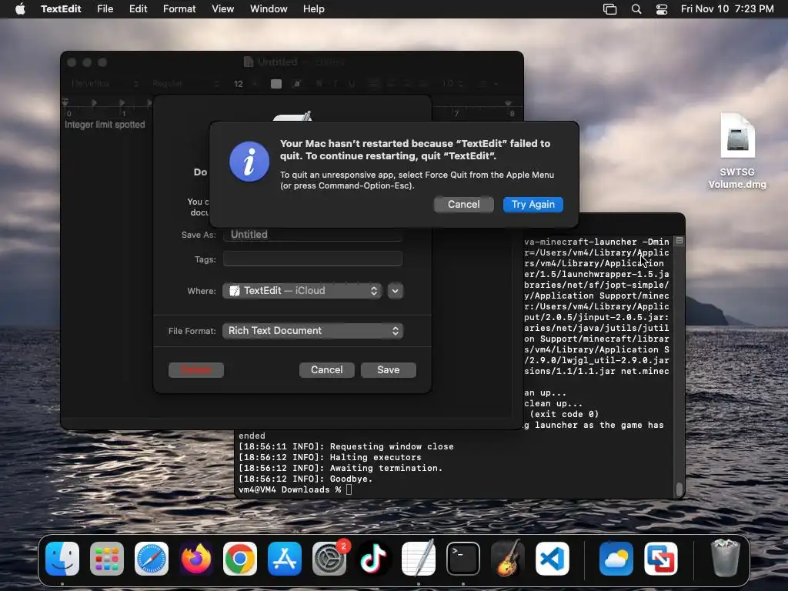Open the Trash from the Dock
Image resolution: width=788 pixels, height=591 pixels.
[725, 559]
